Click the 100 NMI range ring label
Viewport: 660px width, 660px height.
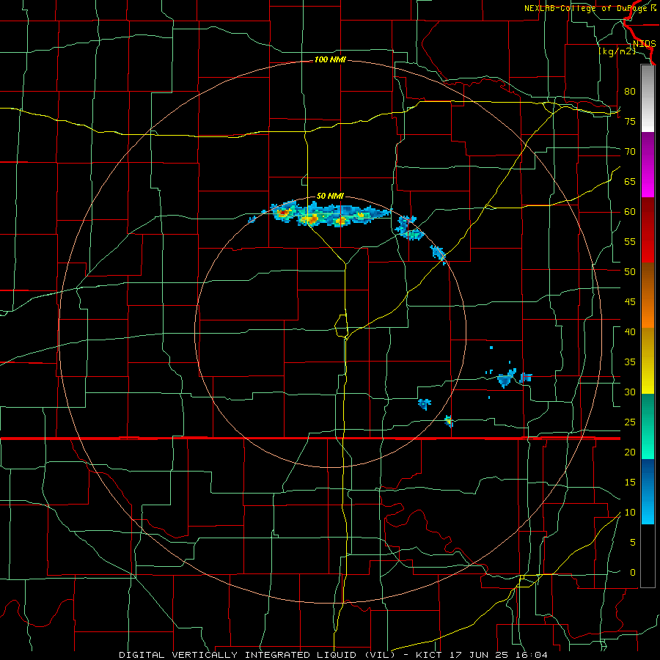330,60
